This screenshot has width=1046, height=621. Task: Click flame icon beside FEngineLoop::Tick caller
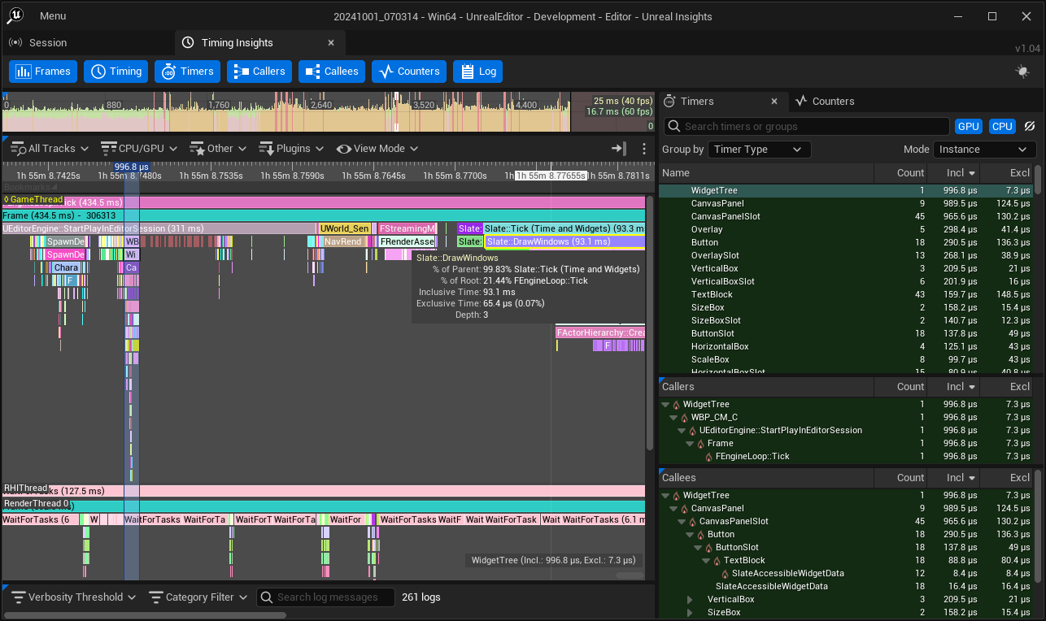coord(708,457)
